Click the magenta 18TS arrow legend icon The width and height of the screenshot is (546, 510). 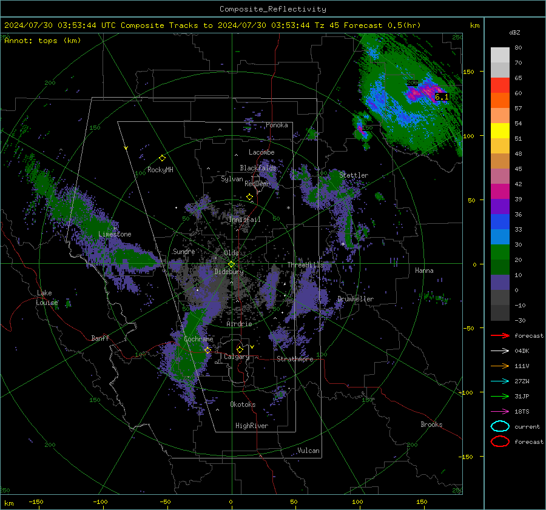[x=500, y=412]
